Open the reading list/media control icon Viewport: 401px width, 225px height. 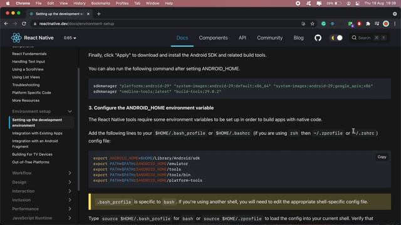click(377, 24)
